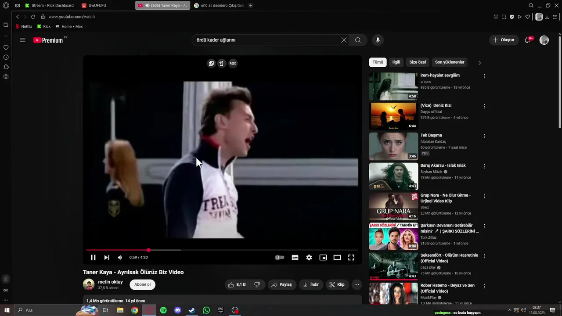Open options for 'Şarkının Devamını Getirebilir misin?'
Image resolution: width=562 pixels, height=316 pixels.
pos(484,226)
